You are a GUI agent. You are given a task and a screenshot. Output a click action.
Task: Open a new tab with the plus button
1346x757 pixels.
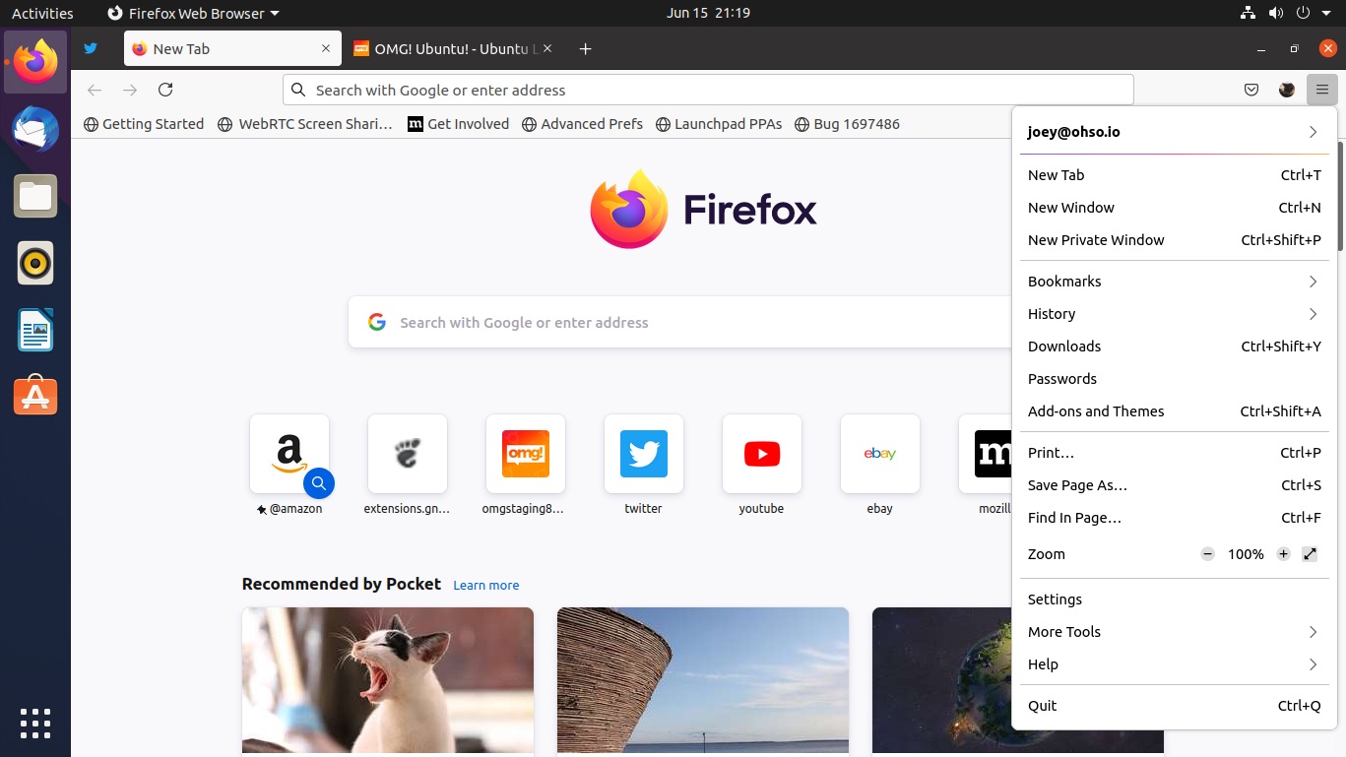pos(585,48)
